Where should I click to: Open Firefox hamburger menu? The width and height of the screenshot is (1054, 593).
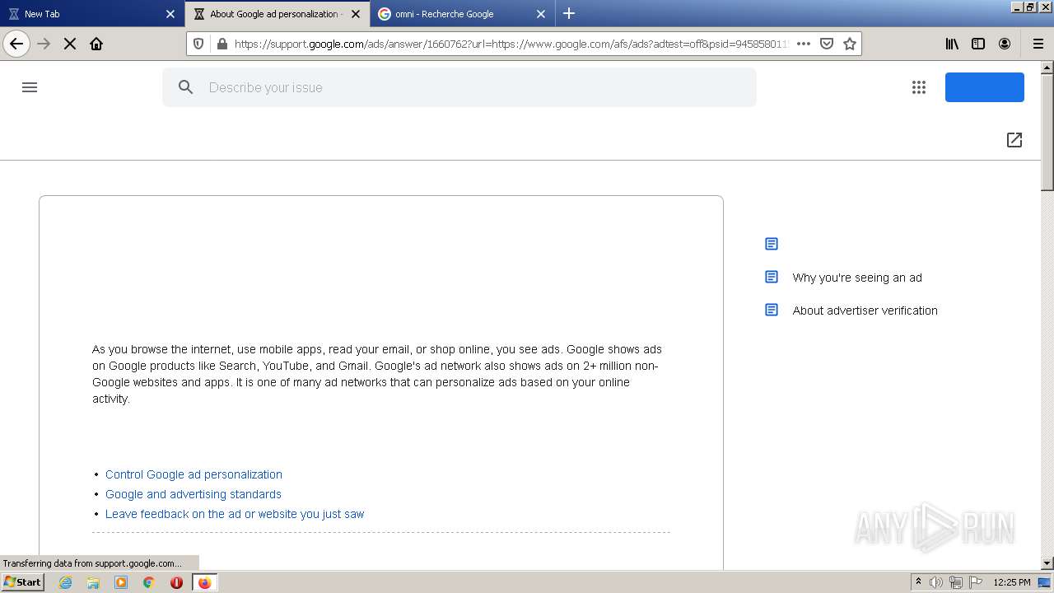click(1038, 44)
